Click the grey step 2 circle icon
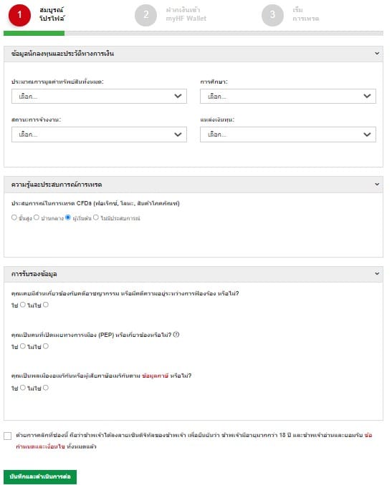The height and width of the screenshot is (485, 392). pyautogui.click(x=145, y=15)
